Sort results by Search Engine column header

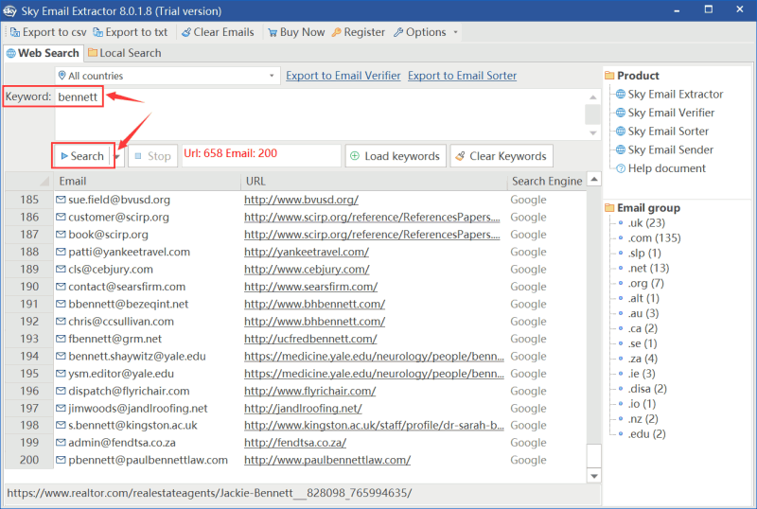pyautogui.click(x=546, y=181)
